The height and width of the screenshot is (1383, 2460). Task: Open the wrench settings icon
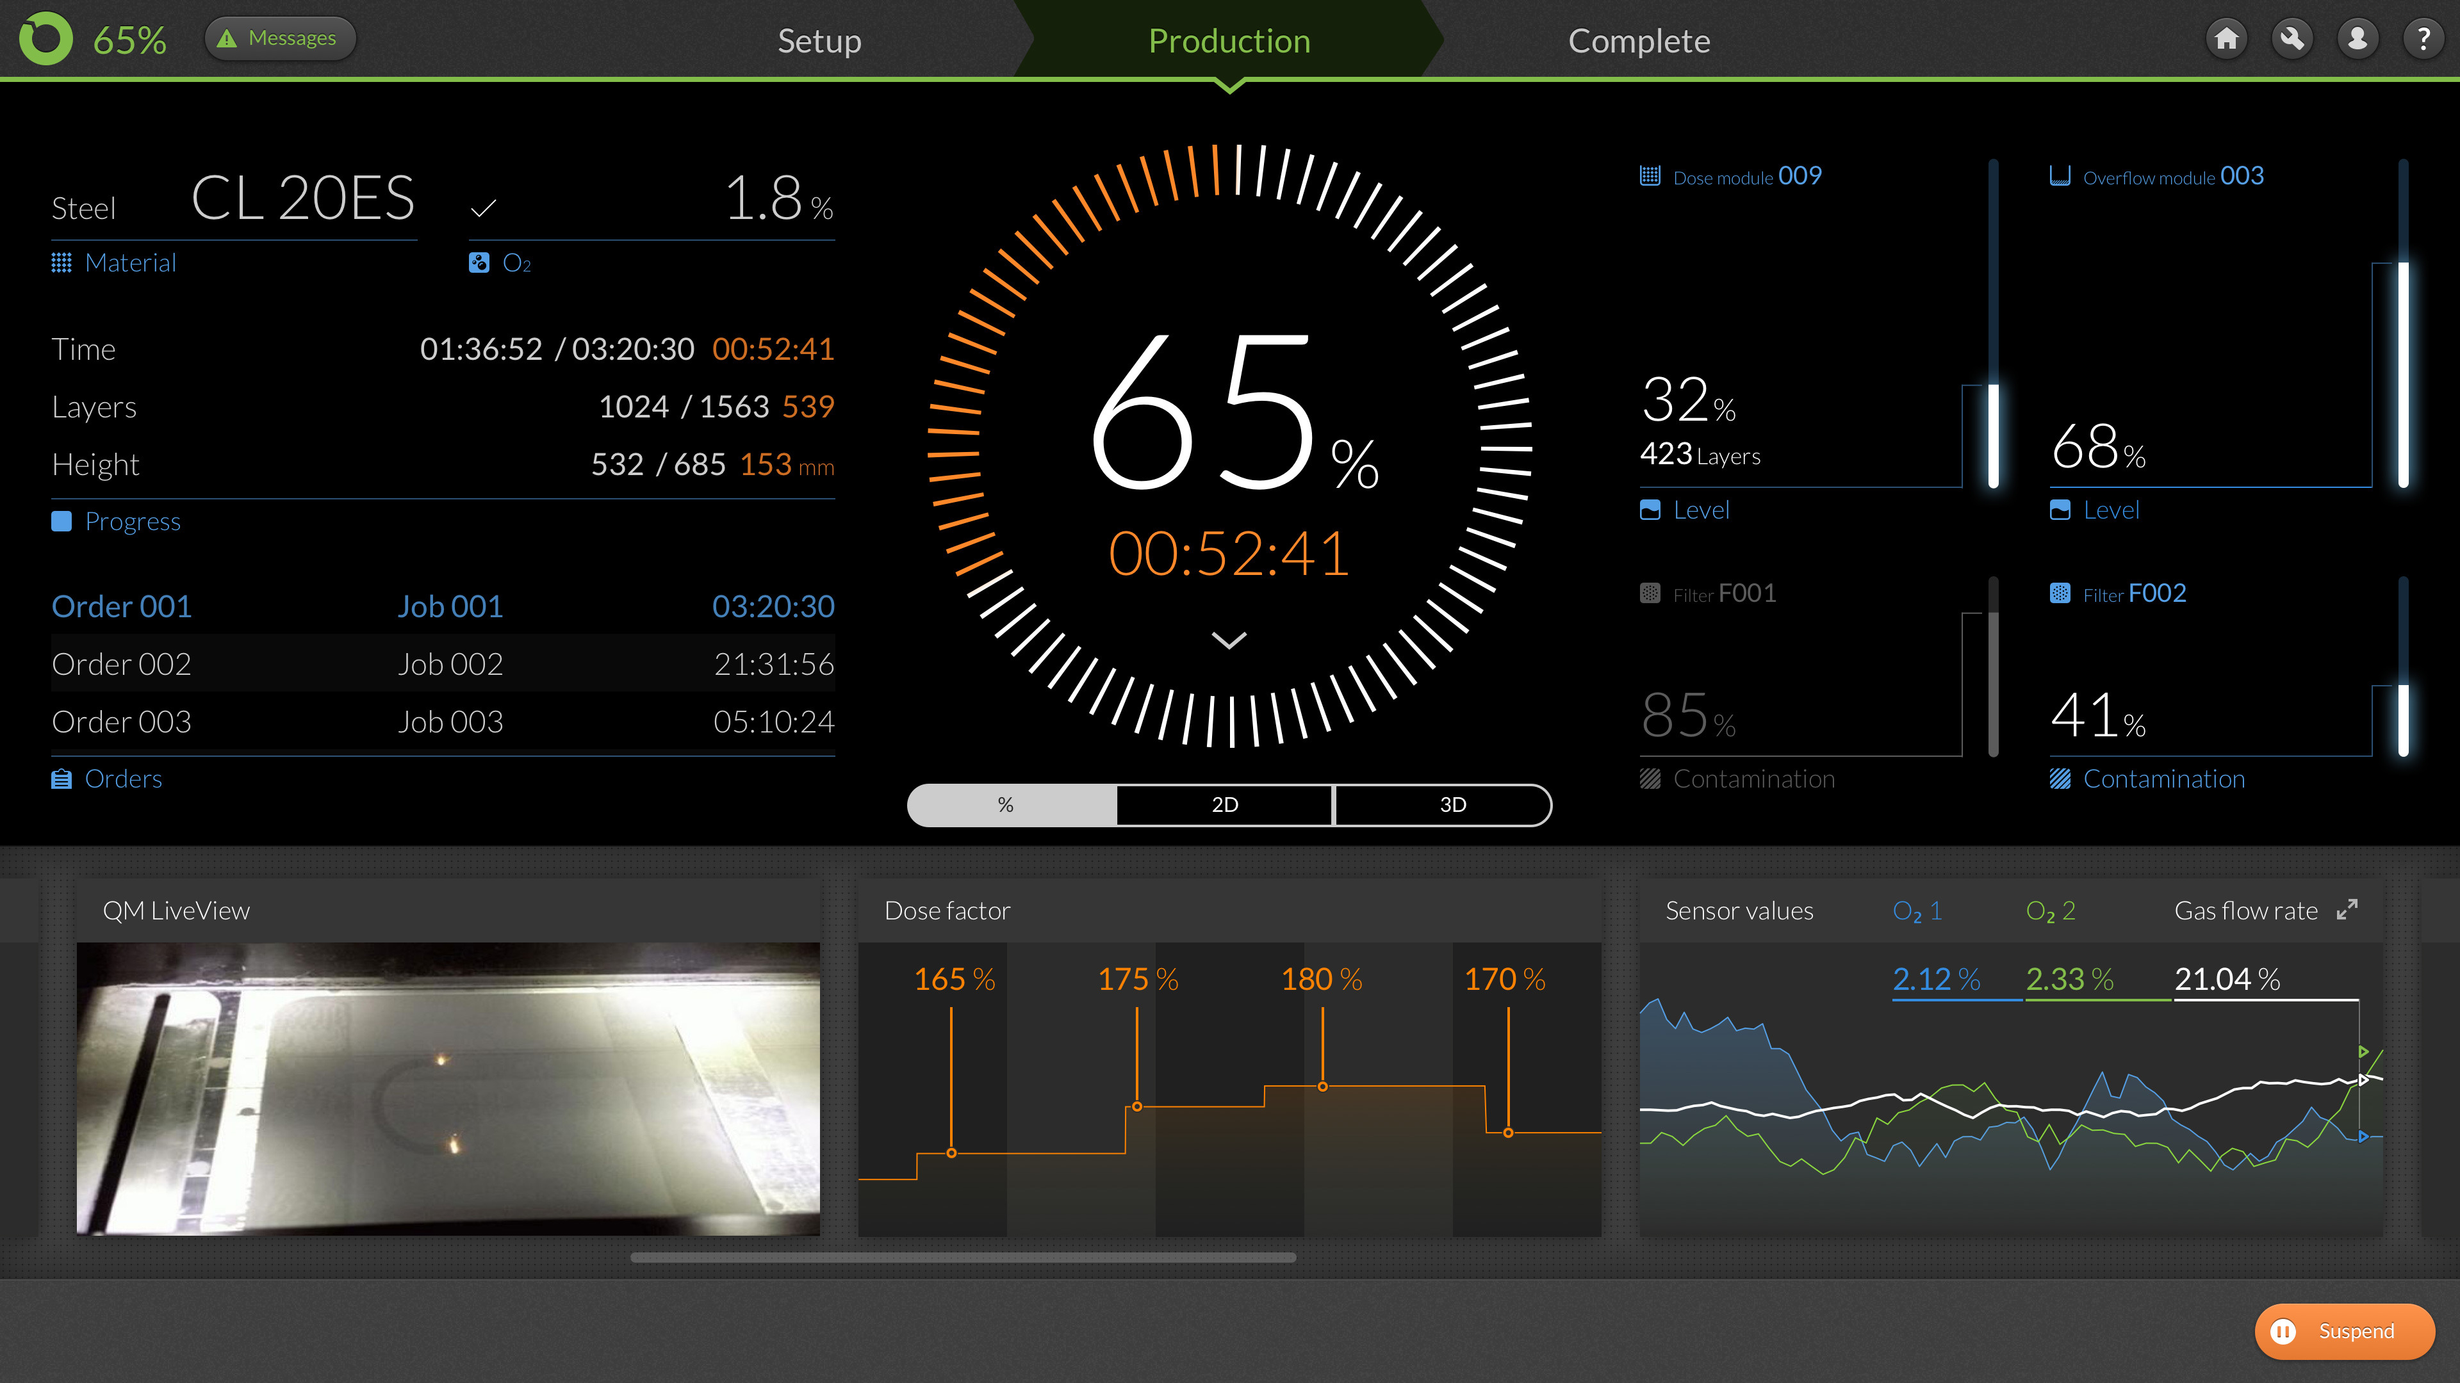(x=2292, y=39)
